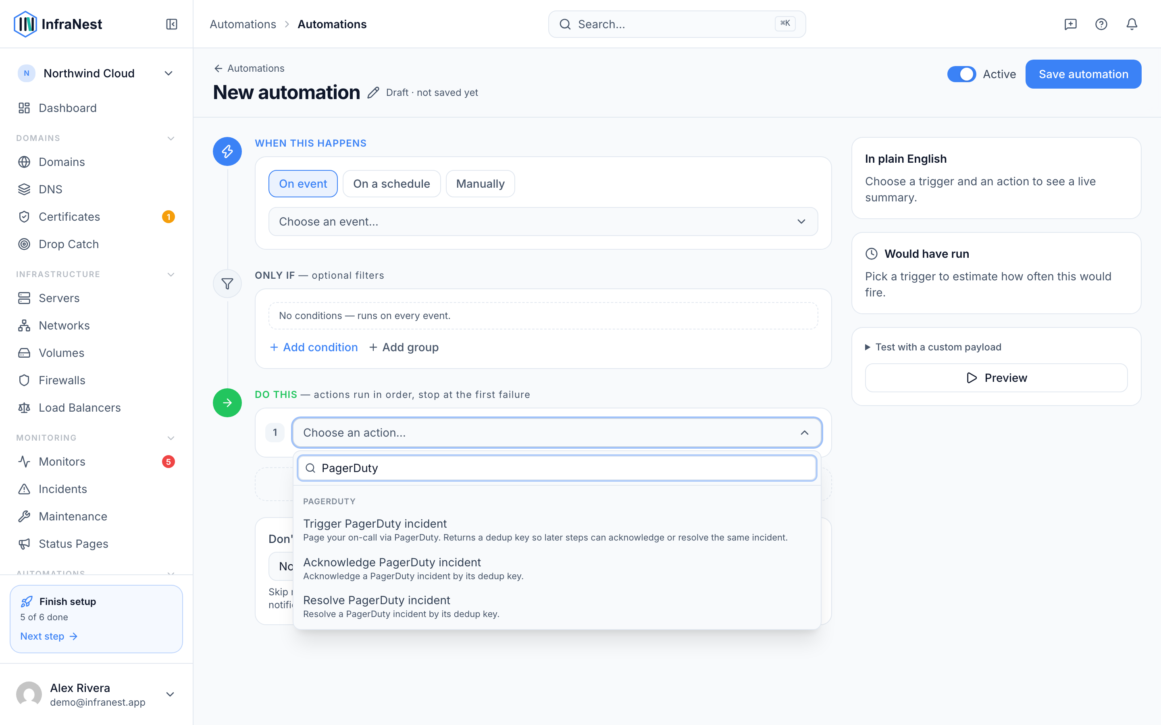Image resolution: width=1161 pixels, height=725 pixels.
Task: Open Servers in the sidebar
Action: coord(96,298)
